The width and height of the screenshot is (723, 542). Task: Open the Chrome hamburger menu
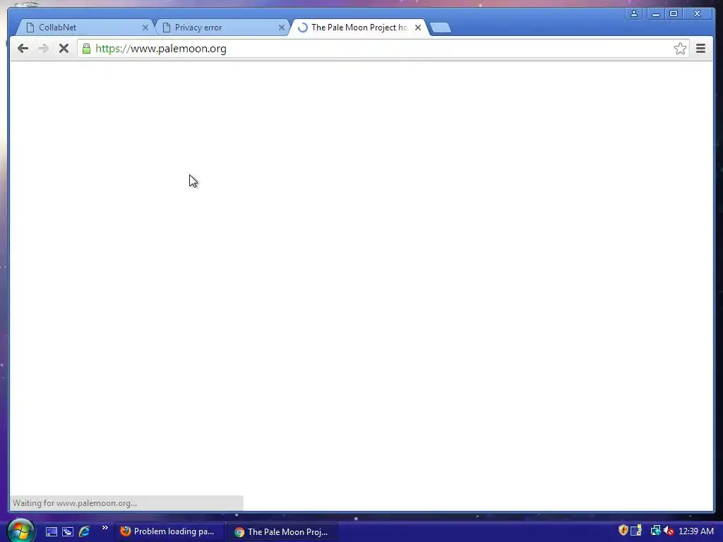pos(700,49)
